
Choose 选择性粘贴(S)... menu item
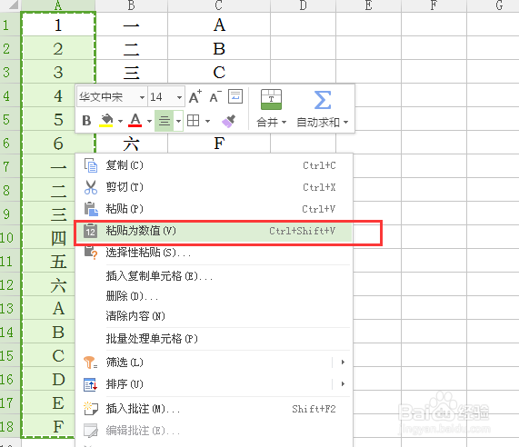pos(215,253)
